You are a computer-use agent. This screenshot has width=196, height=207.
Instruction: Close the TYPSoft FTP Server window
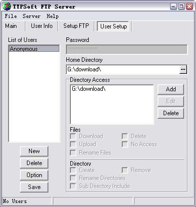click(x=190, y=6)
